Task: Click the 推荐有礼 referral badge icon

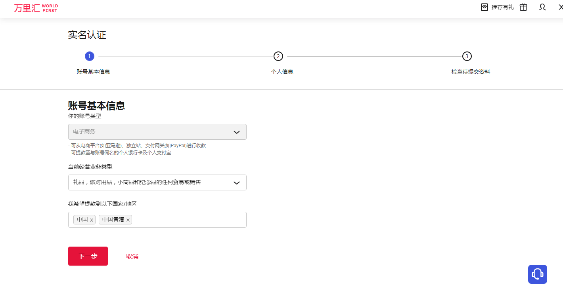Action: [x=484, y=7]
